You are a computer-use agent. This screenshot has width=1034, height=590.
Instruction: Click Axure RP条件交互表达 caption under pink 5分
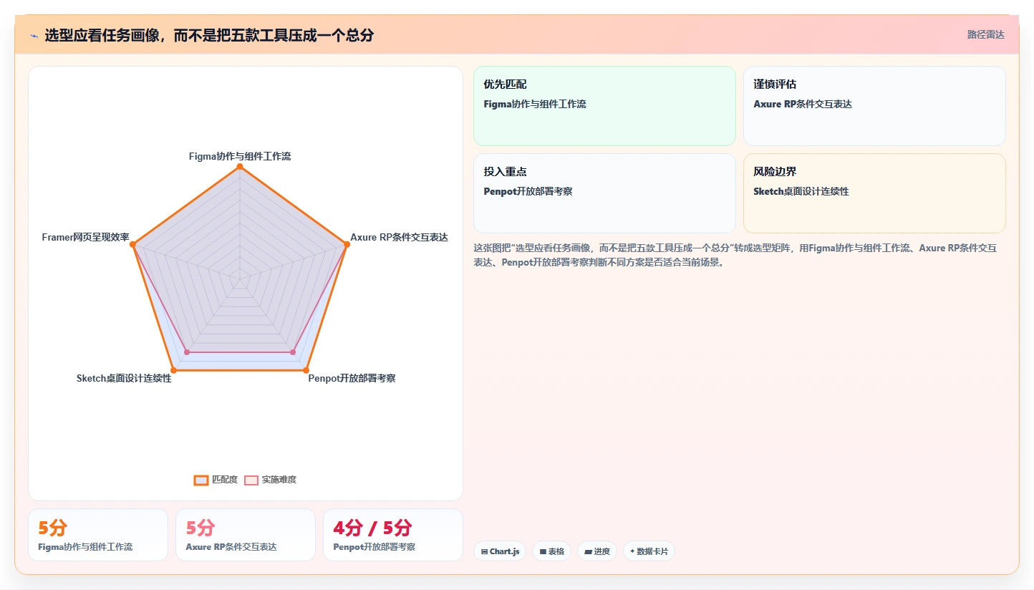coord(231,547)
